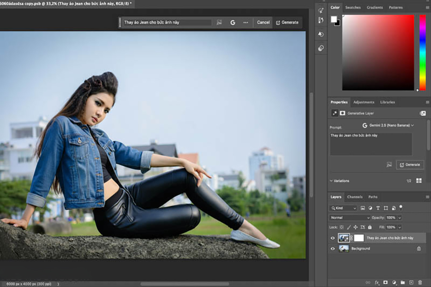Open the three-dots more options in taskbar
The height and width of the screenshot is (287, 431).
(246, 22)
